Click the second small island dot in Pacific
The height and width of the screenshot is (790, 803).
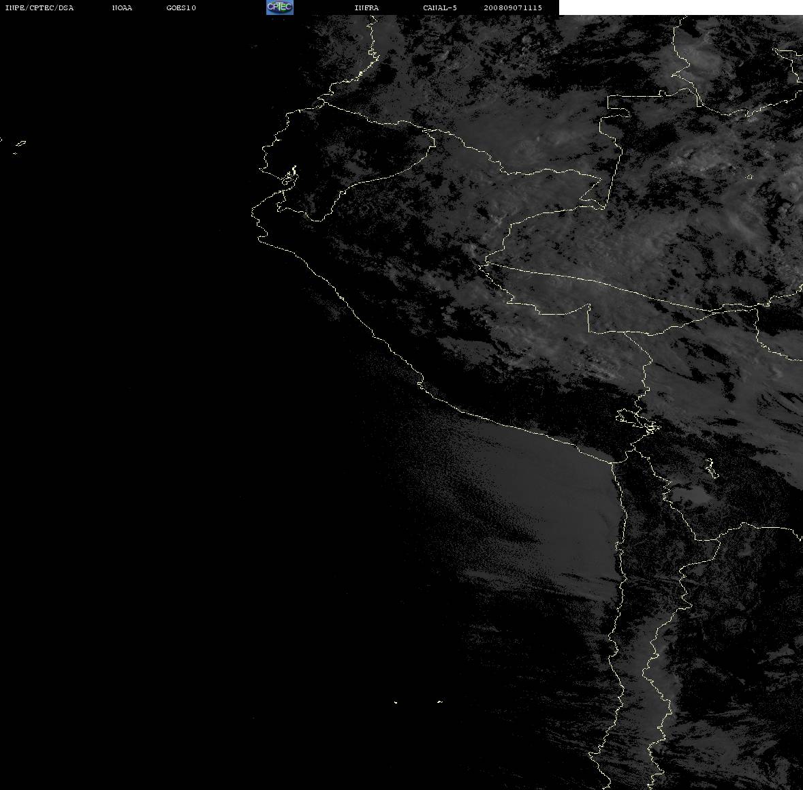tap(439, 701)
